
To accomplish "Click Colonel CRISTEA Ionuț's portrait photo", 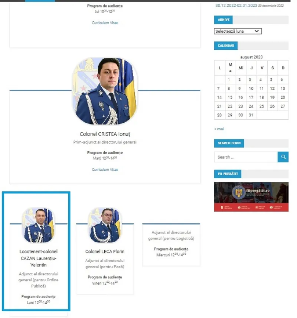I will tap(105, 91).
